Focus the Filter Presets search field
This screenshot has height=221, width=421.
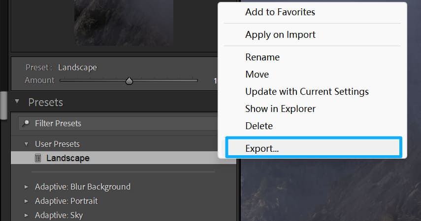(118, 123)
